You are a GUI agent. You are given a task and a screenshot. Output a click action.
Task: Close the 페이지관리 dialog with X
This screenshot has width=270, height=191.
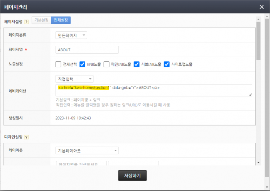[262, 7]
